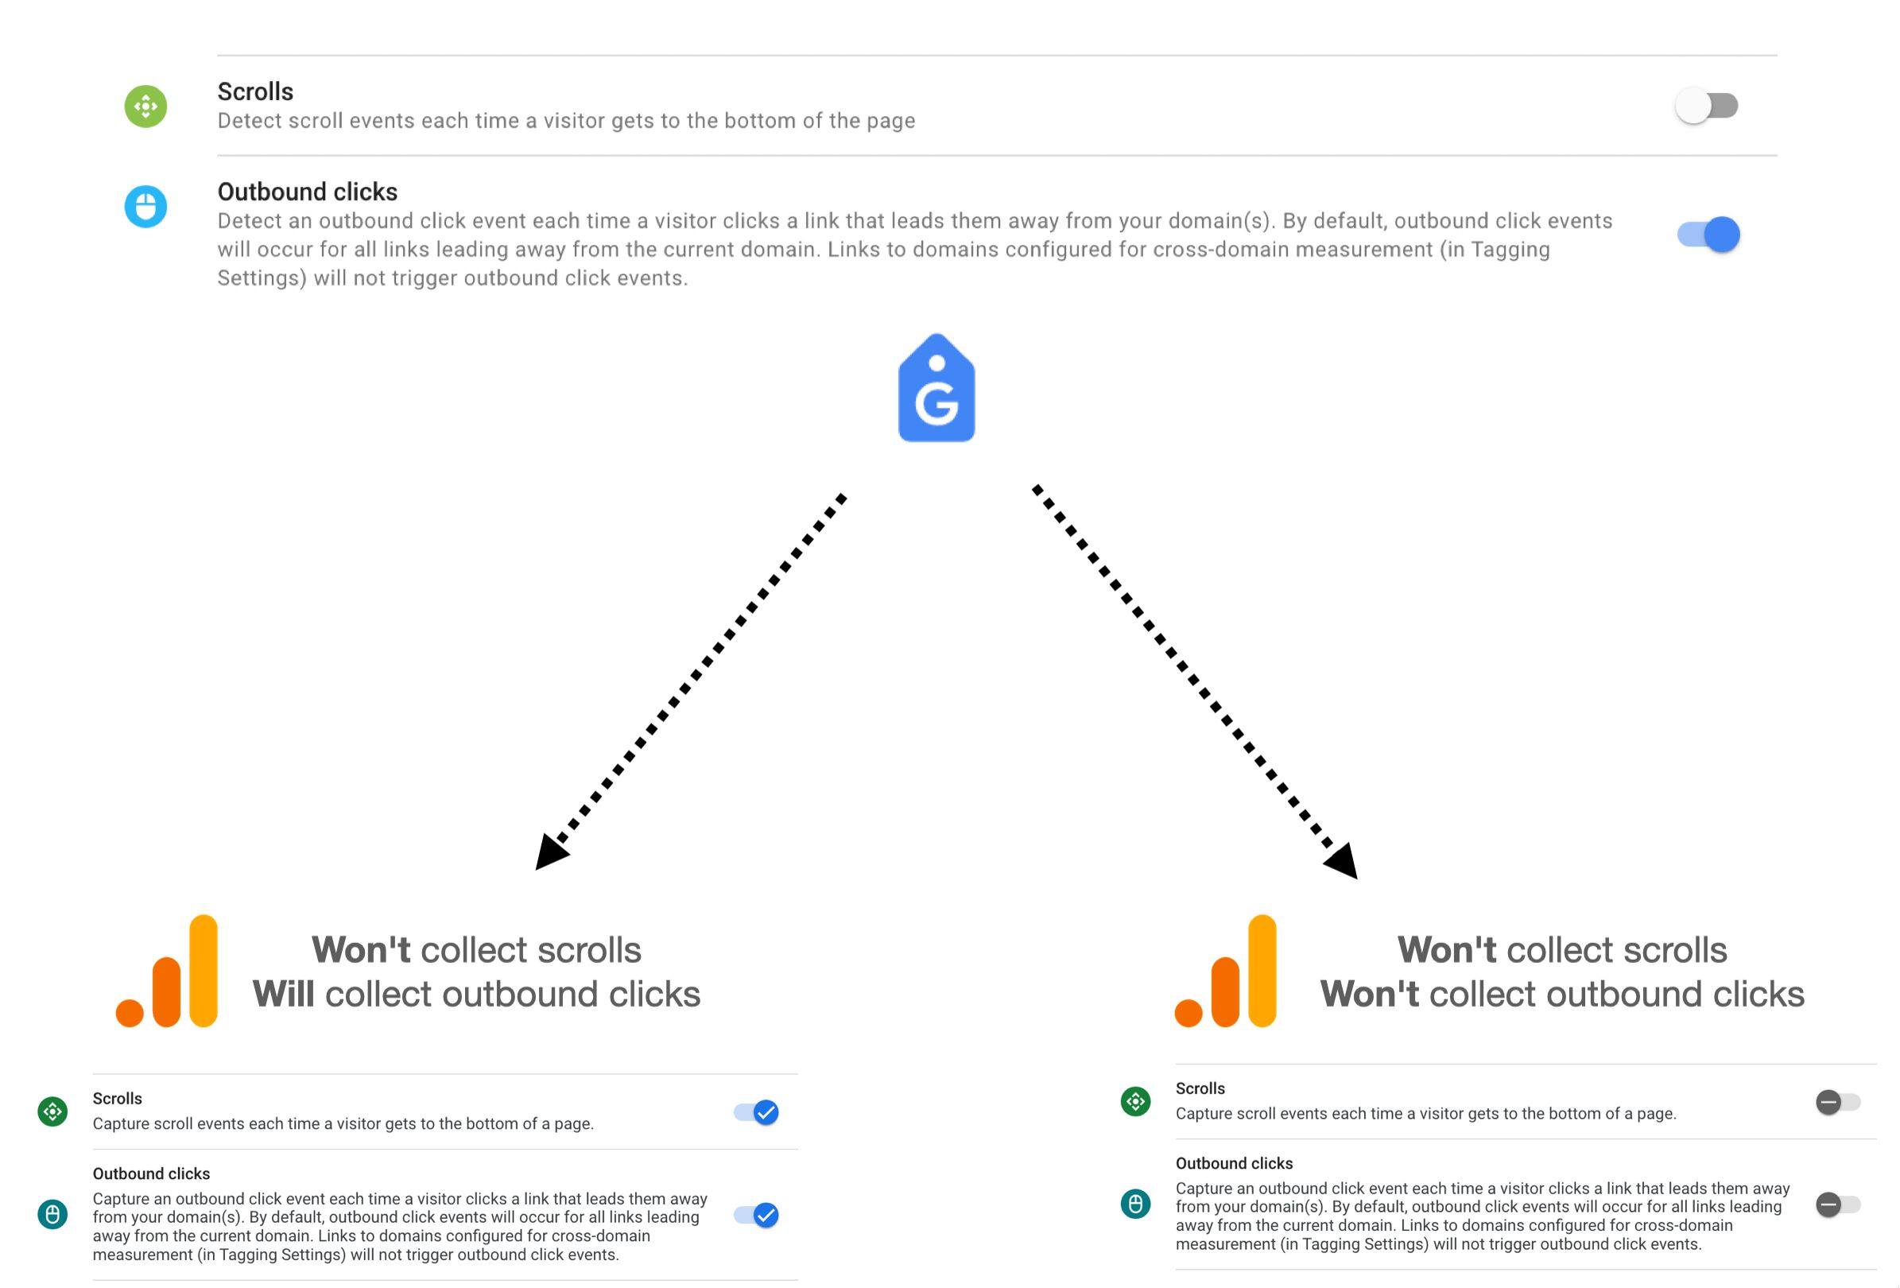
Task: Turn off the enabled Scrolls toggle bottom-left
Action: pyautogui.click(x=756, y=1112)
